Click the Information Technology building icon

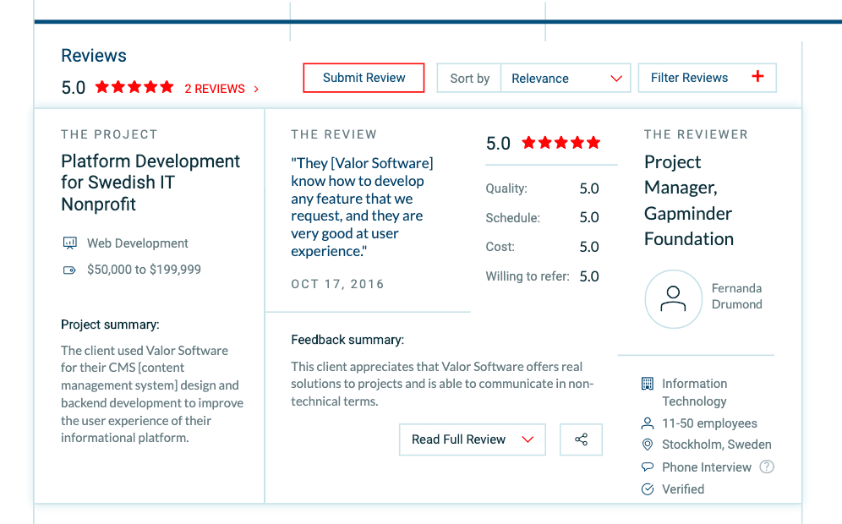coord(648,384)
